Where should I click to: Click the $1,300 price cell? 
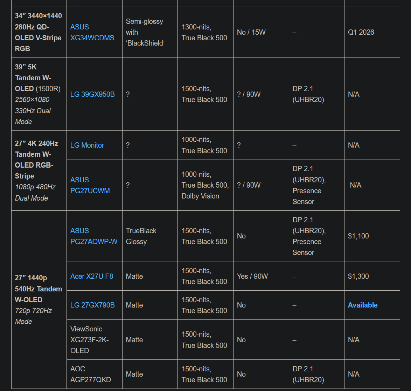(358, 276)
